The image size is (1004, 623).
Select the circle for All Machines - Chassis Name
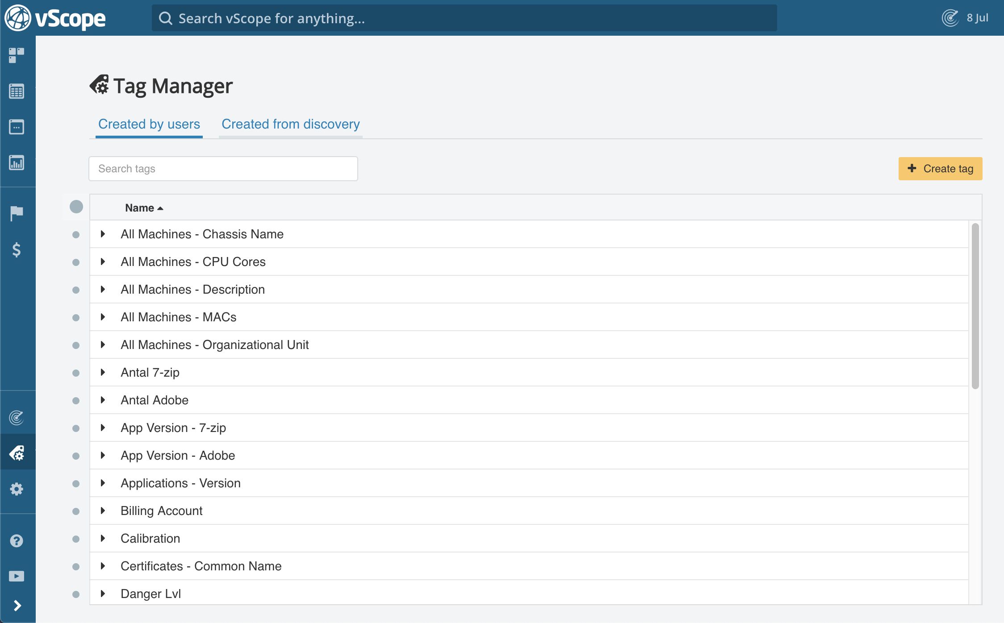76,235
